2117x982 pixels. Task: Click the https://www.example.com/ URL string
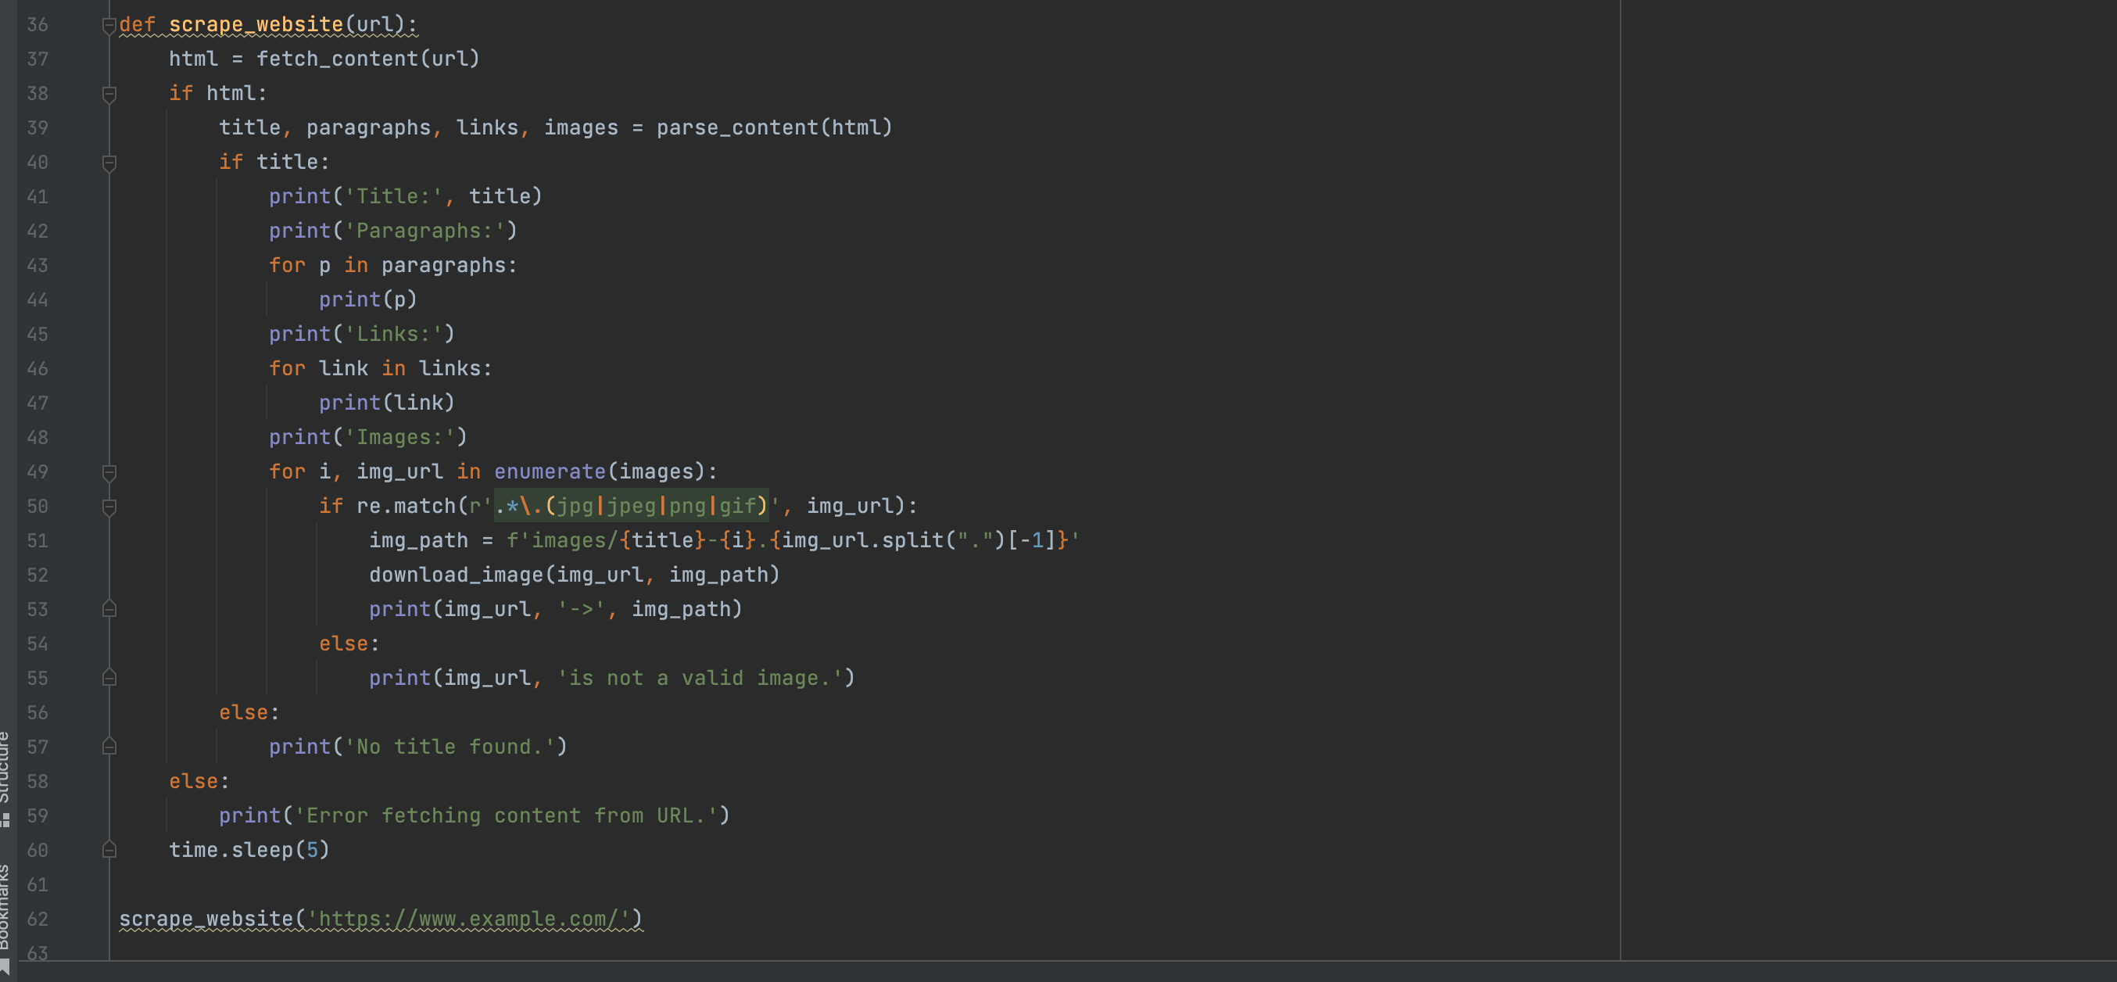pos(468,919)
